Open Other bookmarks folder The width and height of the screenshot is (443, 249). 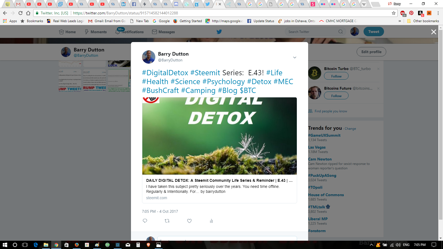(x=423, y=21)
